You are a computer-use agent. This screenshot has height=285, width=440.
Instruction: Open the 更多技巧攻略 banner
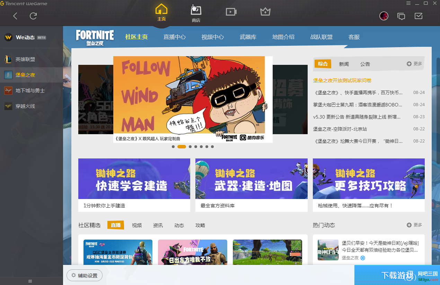tap(369, 179)
